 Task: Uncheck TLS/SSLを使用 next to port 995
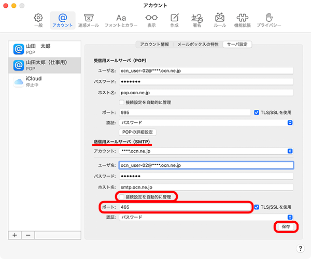[257, 112]
